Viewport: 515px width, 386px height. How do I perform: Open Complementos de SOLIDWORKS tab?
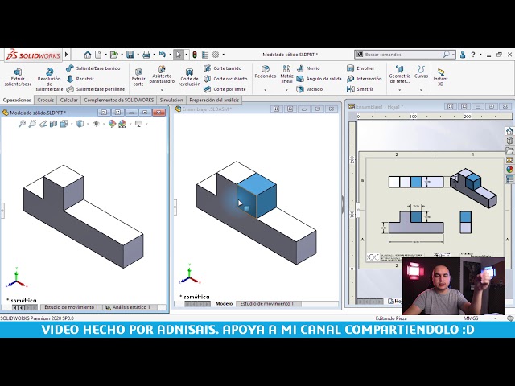click(119, 100)
